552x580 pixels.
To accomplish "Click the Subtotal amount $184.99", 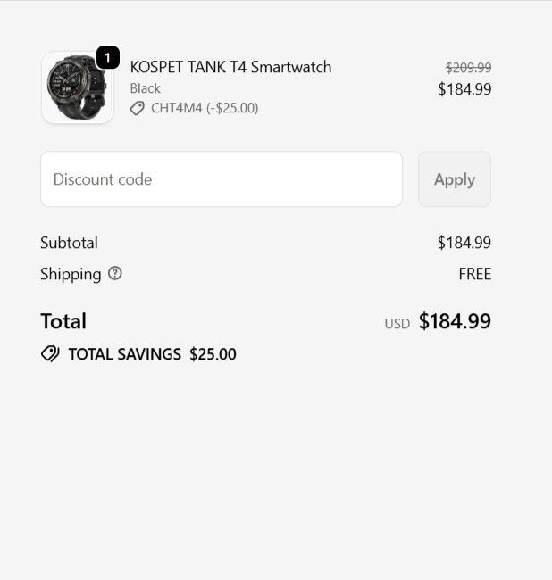I will point(464,243).
